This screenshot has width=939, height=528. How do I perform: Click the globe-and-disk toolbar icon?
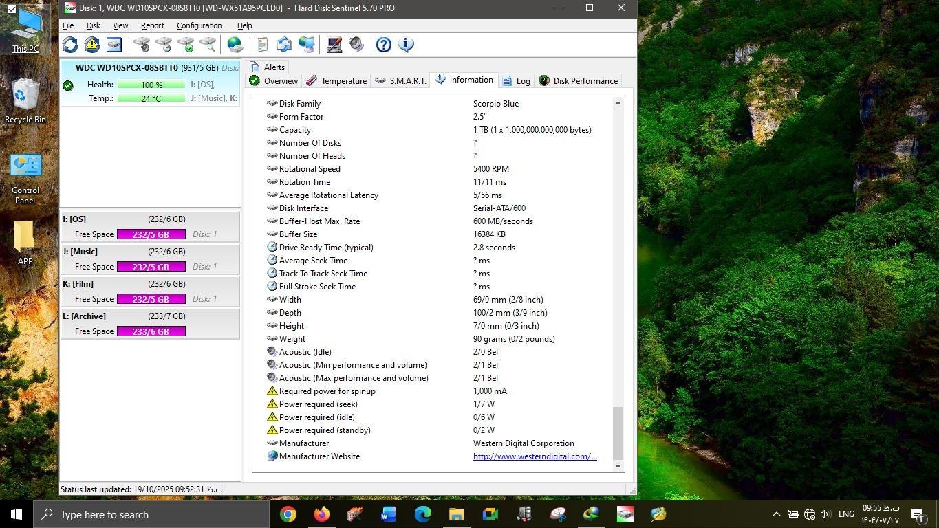click(x=235, y=45)
